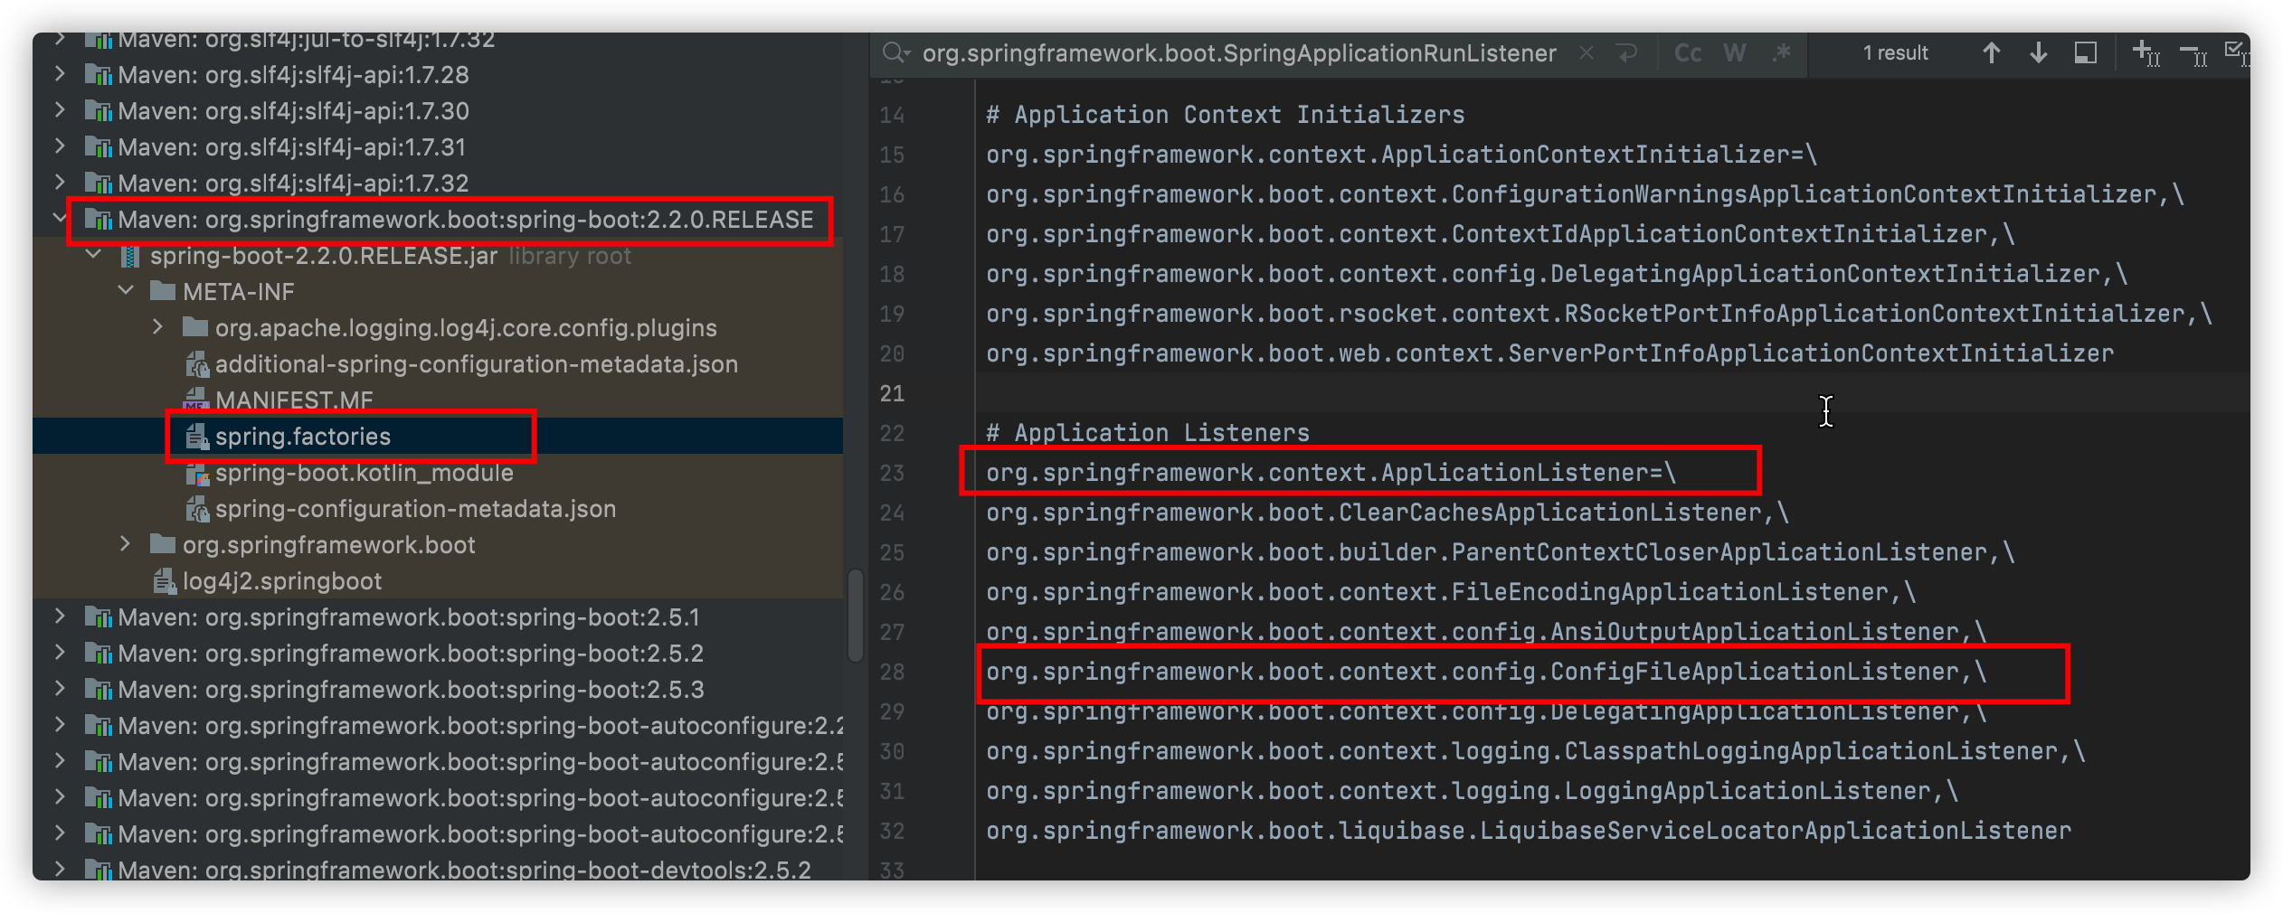
Task: Click log4j2.springboot file icon
Action: (164, 581)
